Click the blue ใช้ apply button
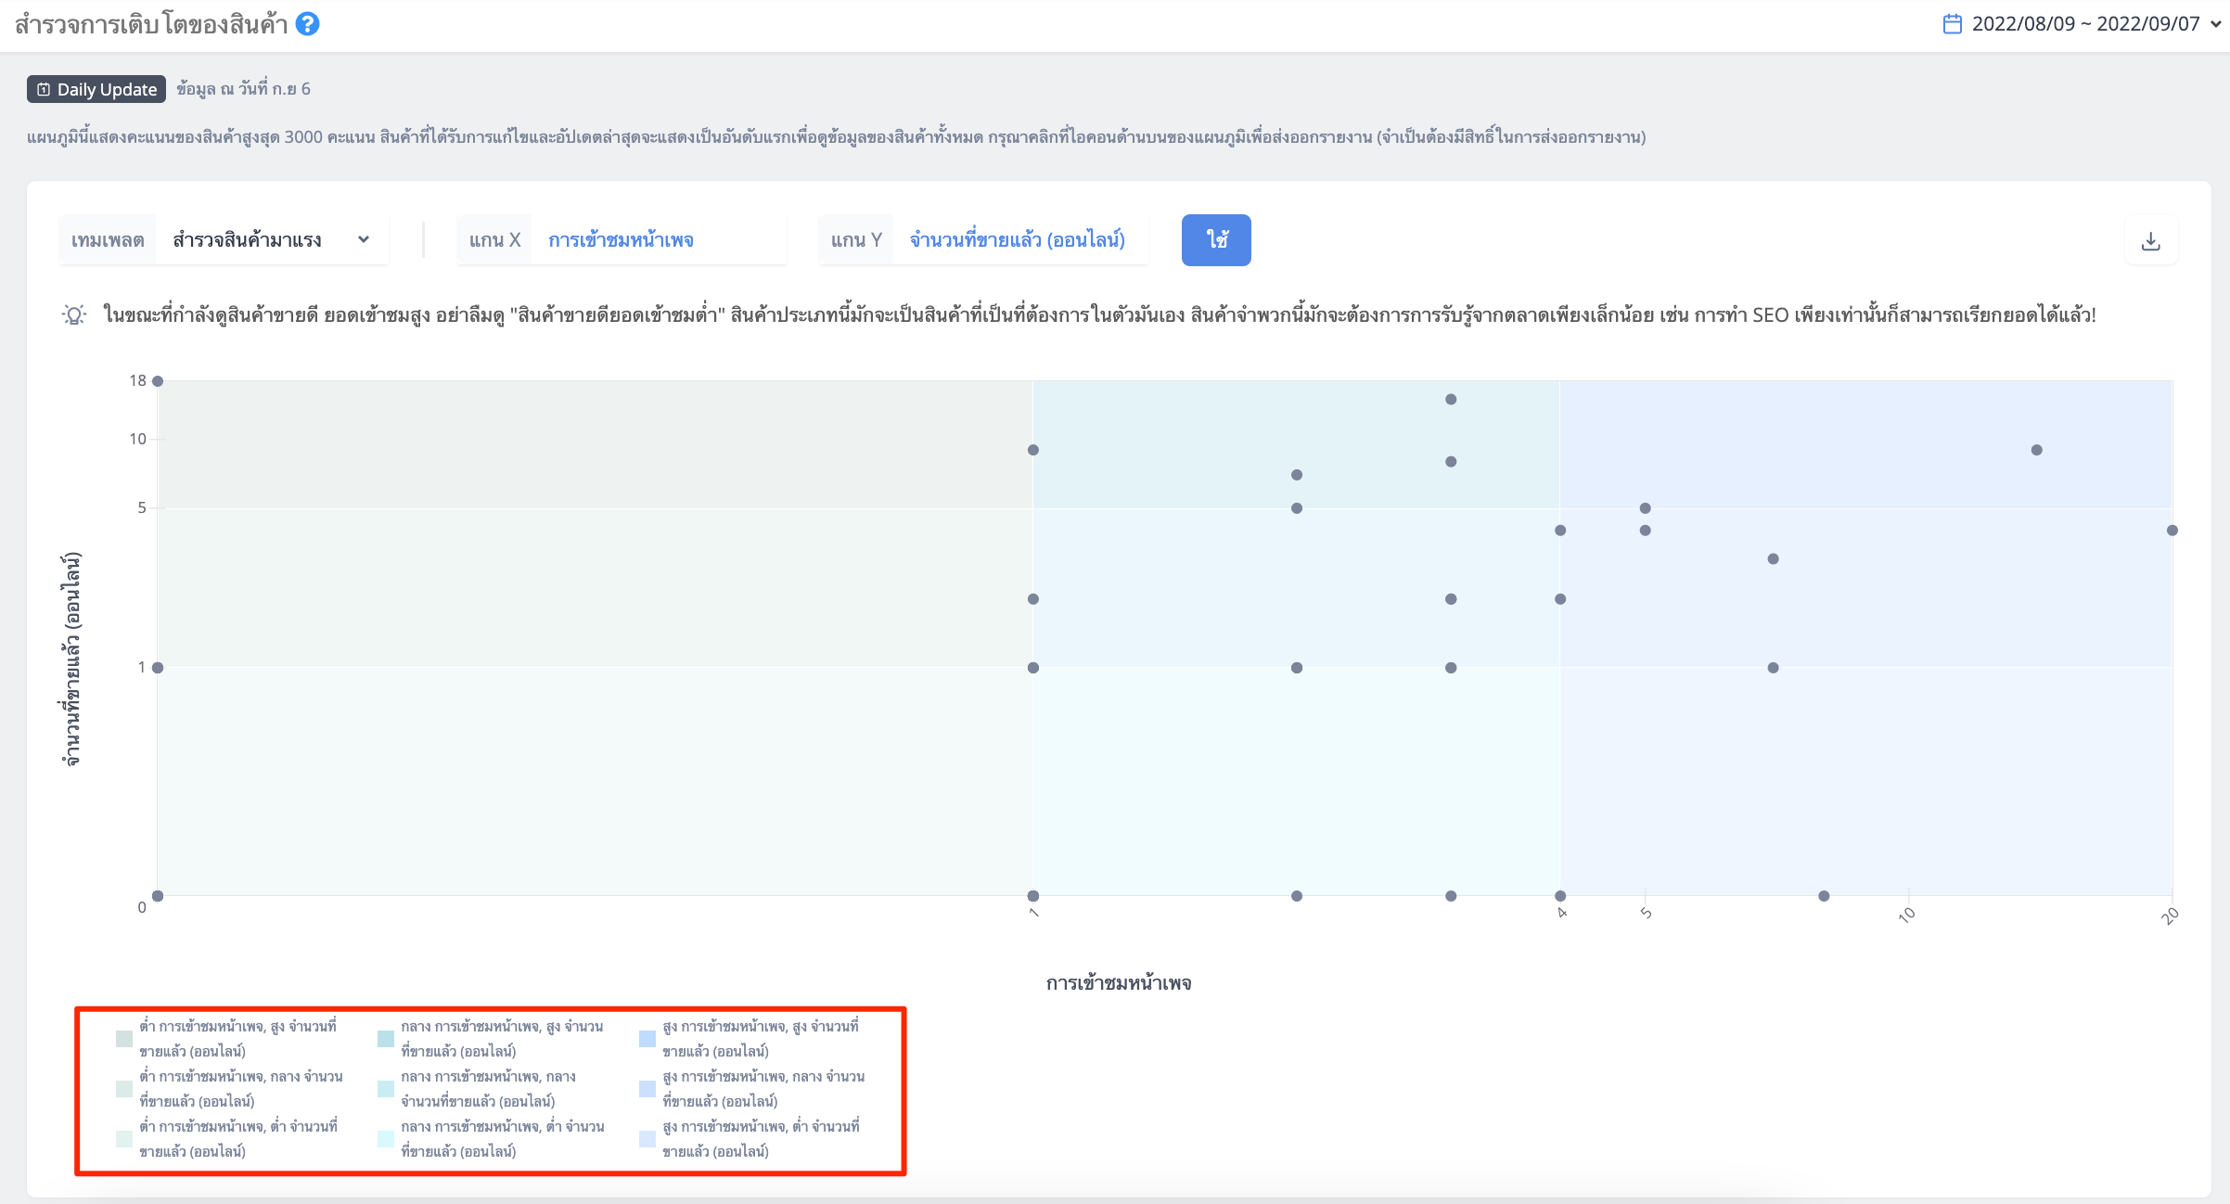This screenshot has height=1204, width=2230. [x=1216, y=240]
